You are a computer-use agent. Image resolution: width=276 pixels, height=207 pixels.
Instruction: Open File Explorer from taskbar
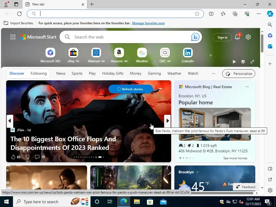(x=137, y=202)
